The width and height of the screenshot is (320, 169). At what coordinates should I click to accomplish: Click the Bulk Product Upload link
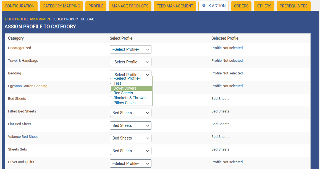74,19
